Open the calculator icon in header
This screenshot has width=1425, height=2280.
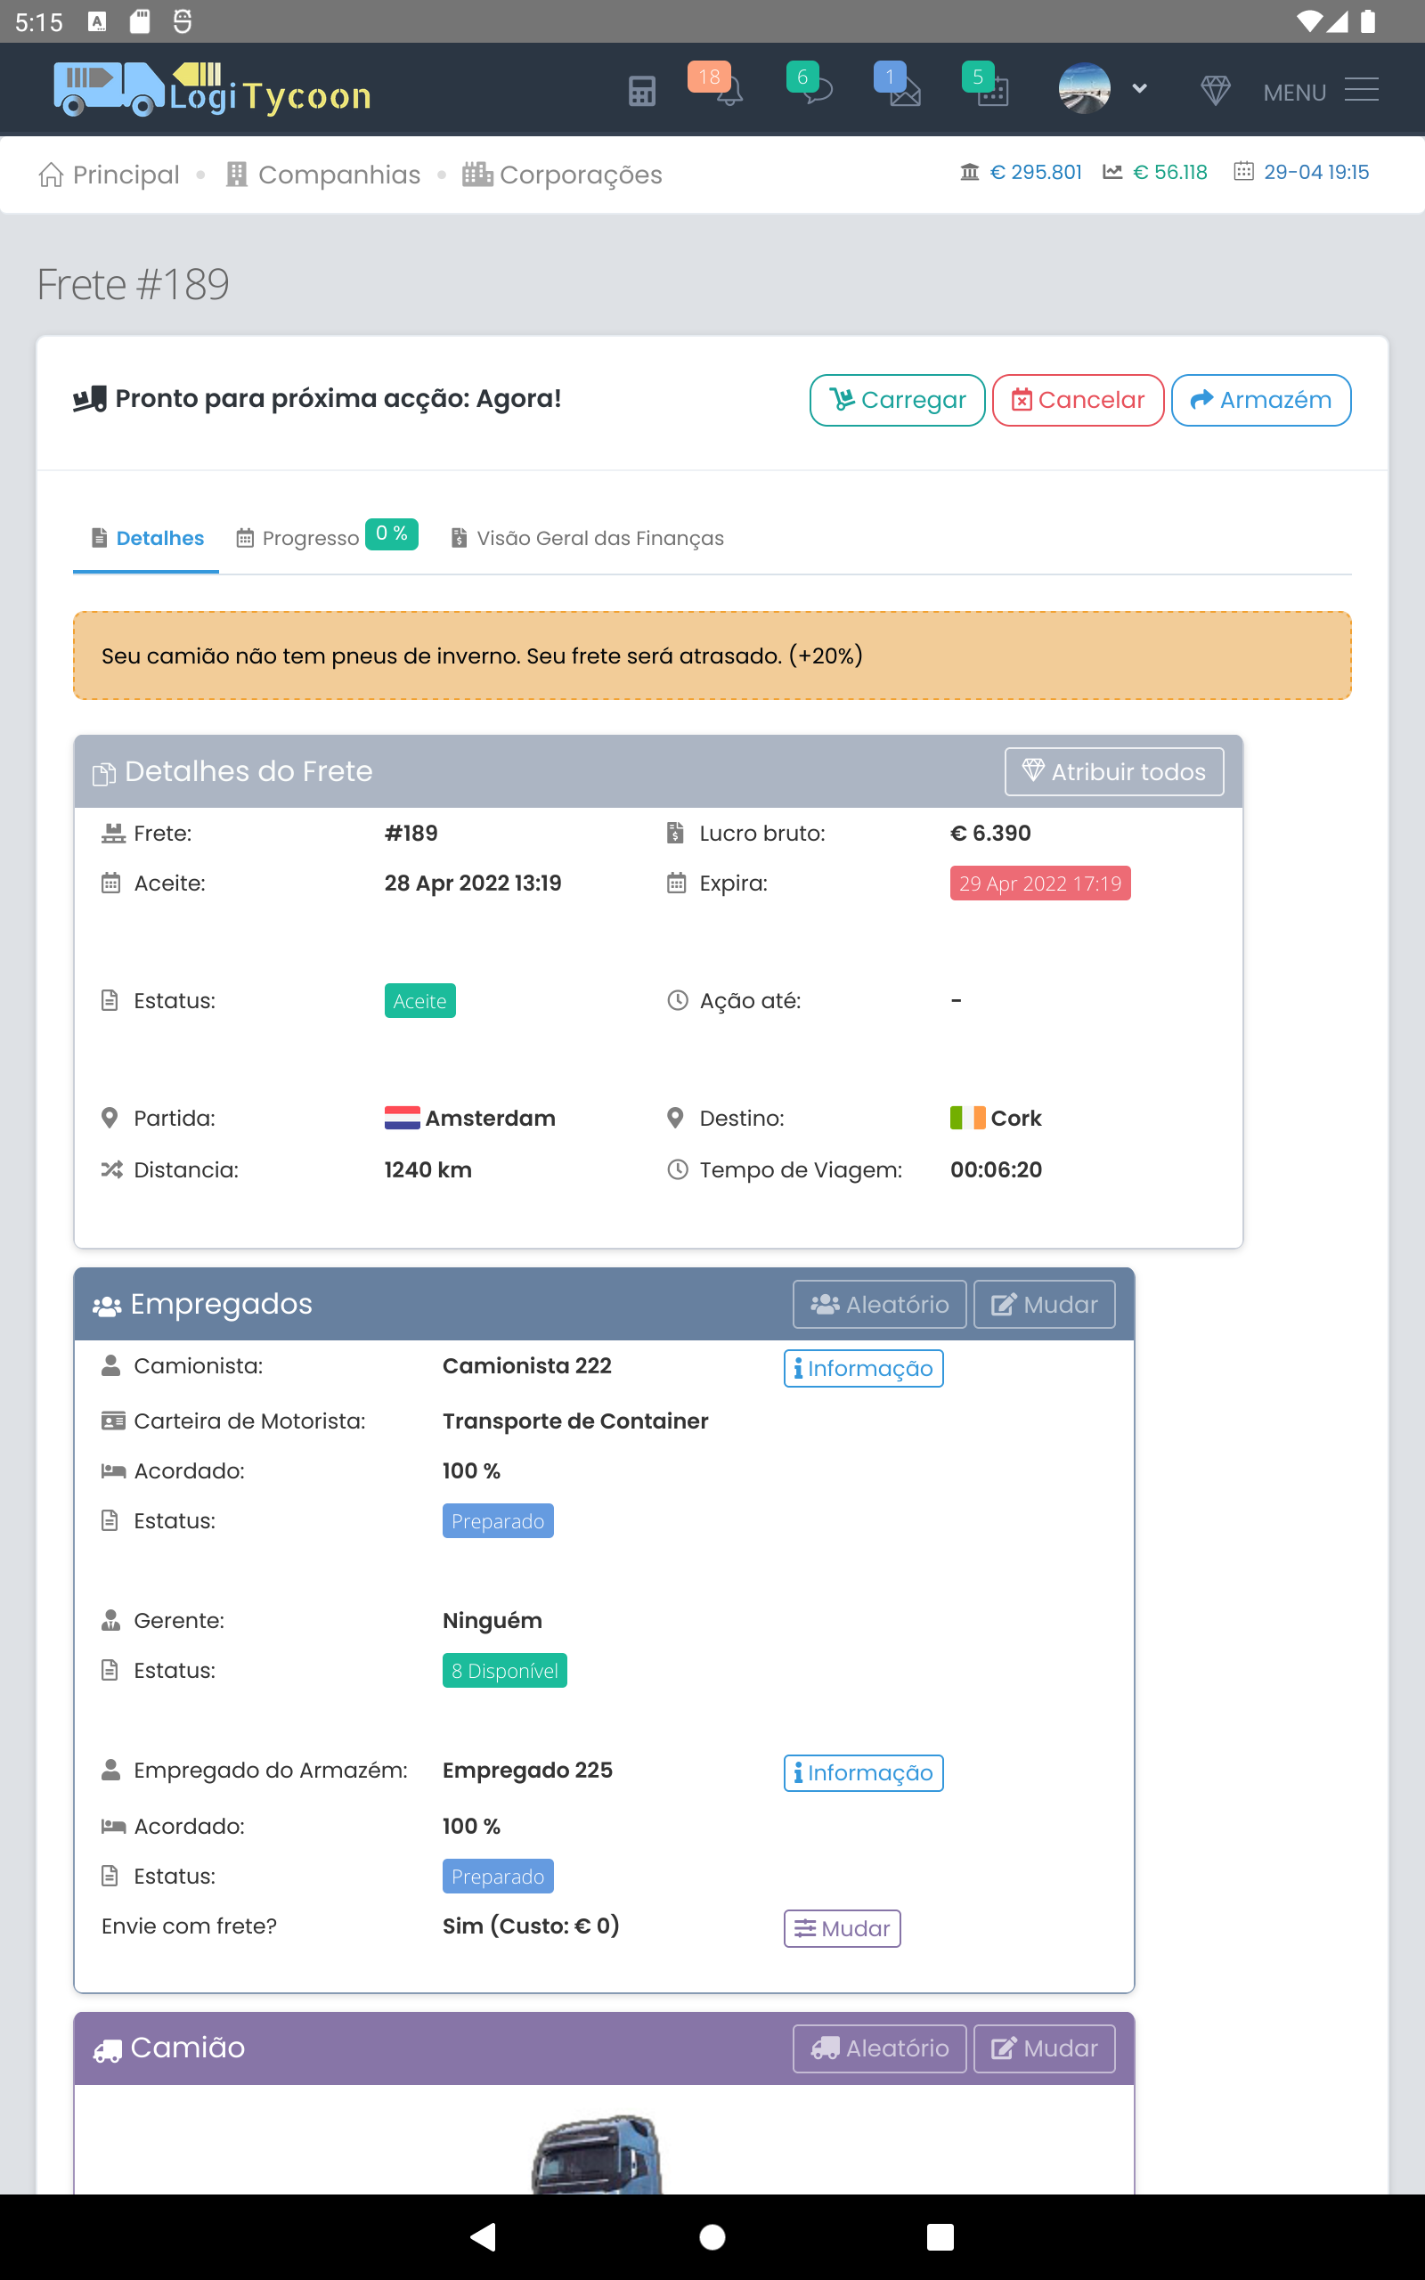coord(641,92)
